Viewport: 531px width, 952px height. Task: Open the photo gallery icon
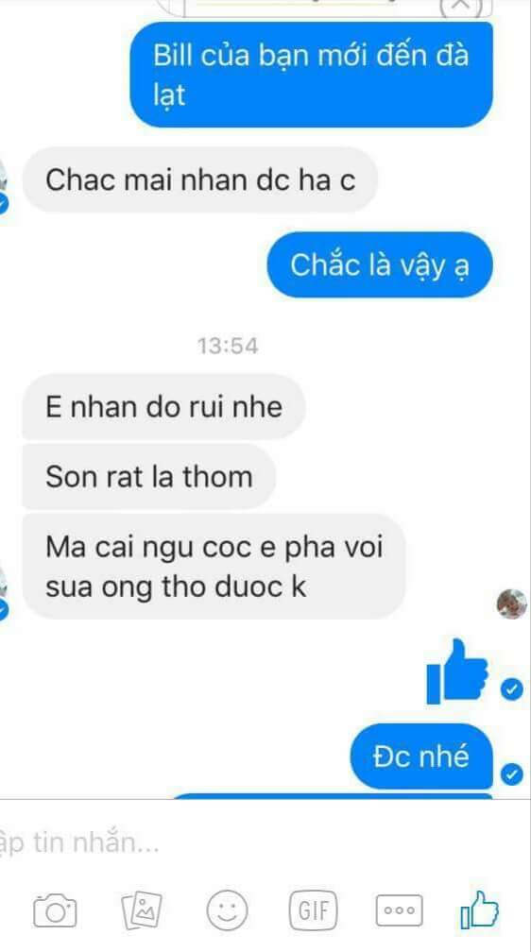[142, 910]
